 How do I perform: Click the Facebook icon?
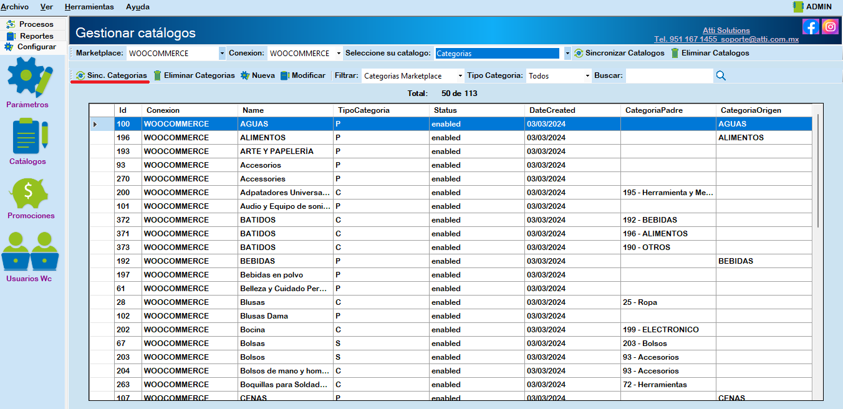[811, 26]
